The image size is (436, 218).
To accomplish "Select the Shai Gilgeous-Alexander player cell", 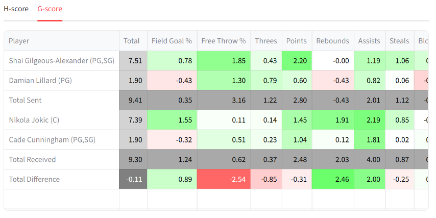I will click(x=61, y=61).
